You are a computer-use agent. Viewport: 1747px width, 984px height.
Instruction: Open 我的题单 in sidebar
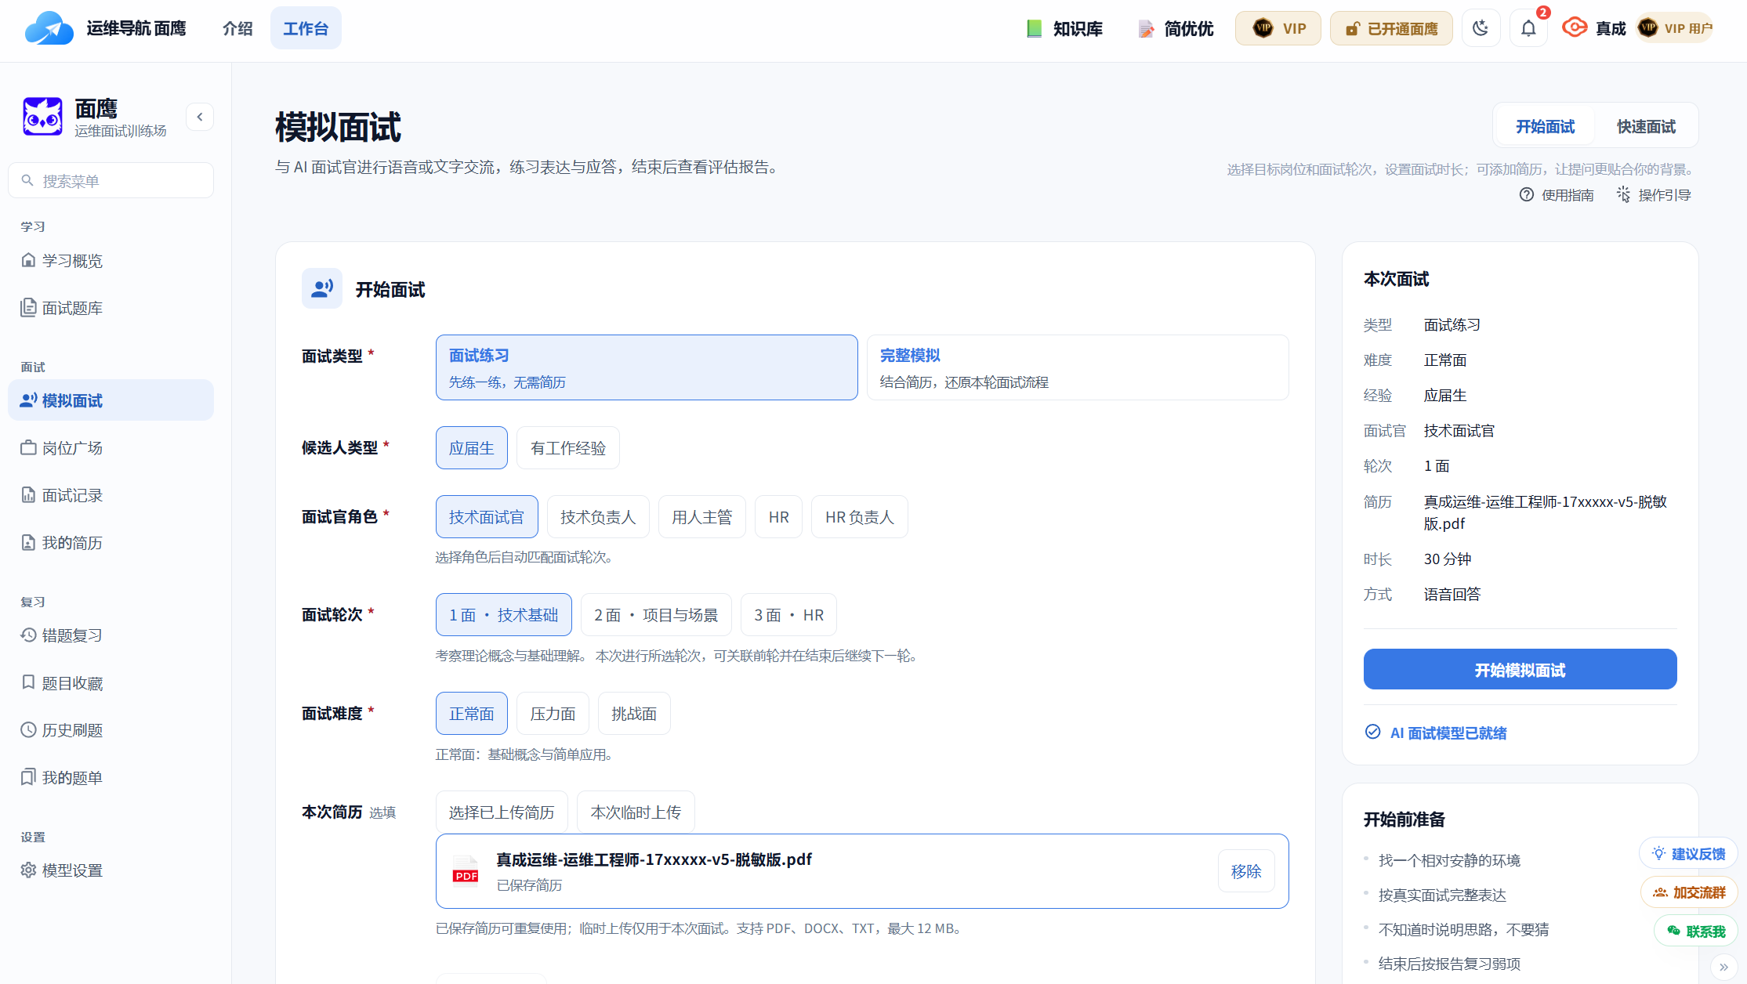tap(111, 777)
